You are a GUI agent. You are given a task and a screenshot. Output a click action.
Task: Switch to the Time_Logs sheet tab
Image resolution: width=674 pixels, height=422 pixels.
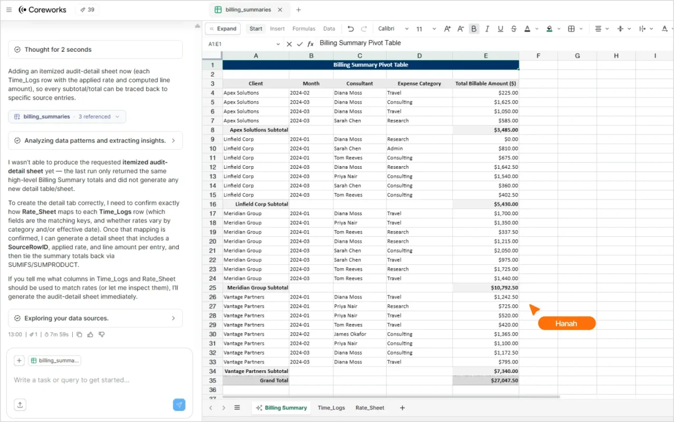(331, 407)
